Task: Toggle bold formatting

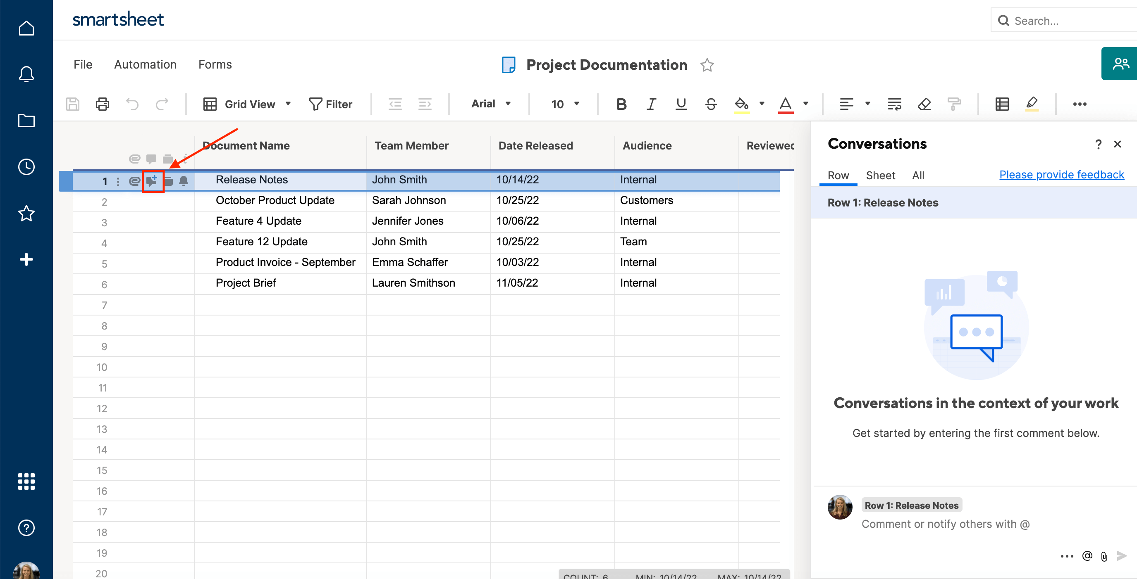Action: click(621, 104)
